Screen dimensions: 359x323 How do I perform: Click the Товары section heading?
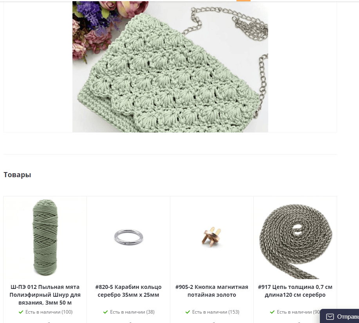pyautogui.click(x=17, y=175)
